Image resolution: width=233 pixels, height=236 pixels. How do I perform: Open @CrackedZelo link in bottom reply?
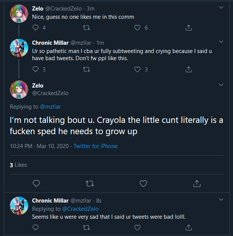click(80, 209)
